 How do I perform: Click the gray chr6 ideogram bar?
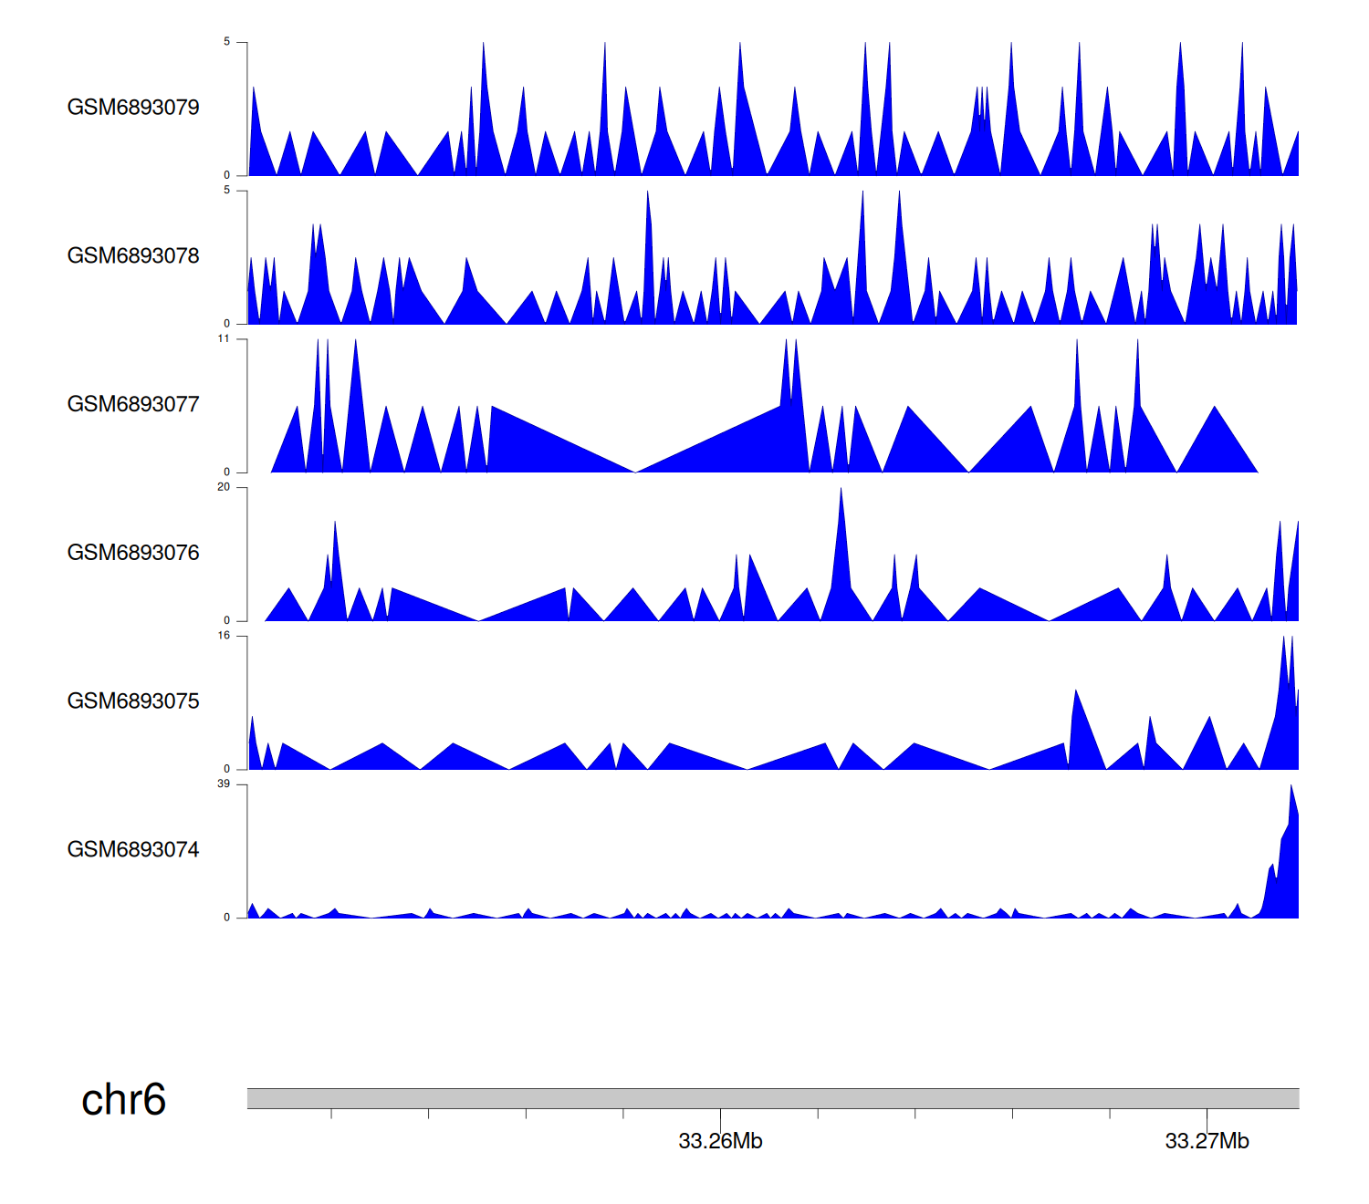(x=772, y=1098)
